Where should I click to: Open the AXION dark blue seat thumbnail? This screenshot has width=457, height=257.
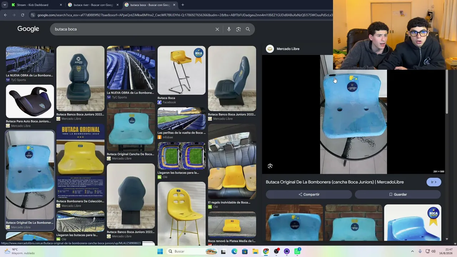tap(80, 79)
